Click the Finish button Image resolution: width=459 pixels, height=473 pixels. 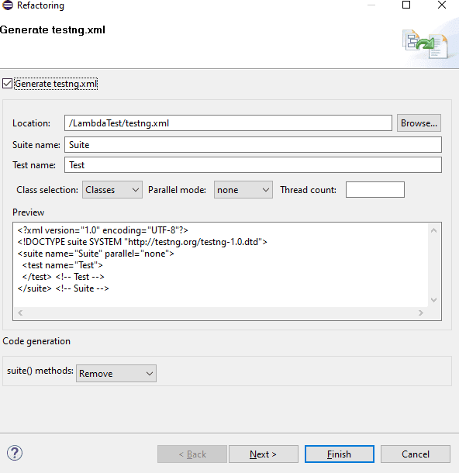point(340,454)
